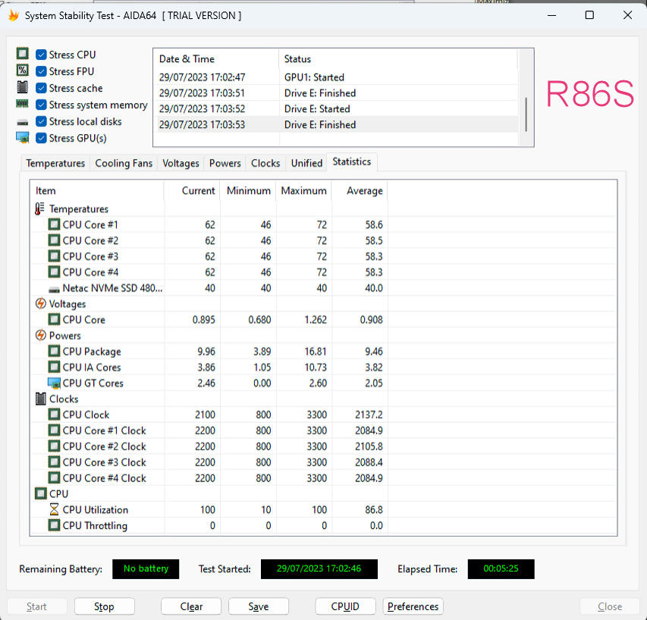Click the disk drive icon beside Stress local disks

pos(22,122)
